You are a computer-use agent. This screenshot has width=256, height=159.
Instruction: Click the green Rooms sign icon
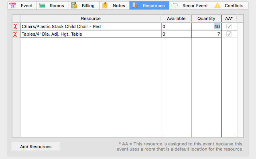(x=42, y=6)
